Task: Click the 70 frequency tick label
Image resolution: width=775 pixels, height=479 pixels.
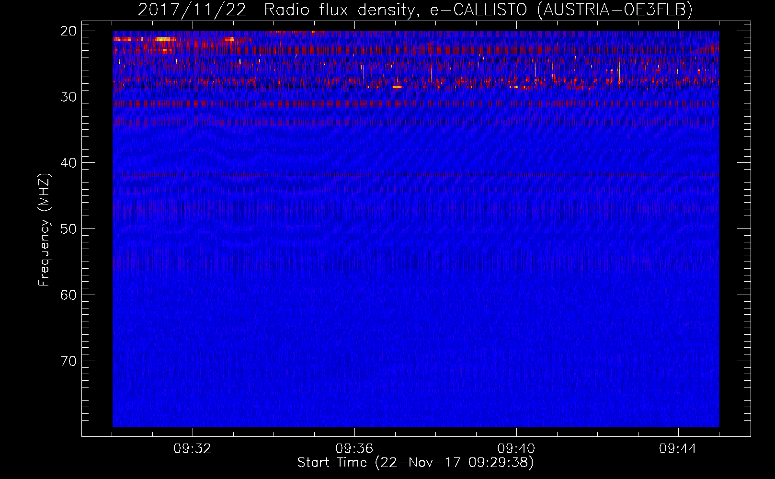Action: [68, 361]
